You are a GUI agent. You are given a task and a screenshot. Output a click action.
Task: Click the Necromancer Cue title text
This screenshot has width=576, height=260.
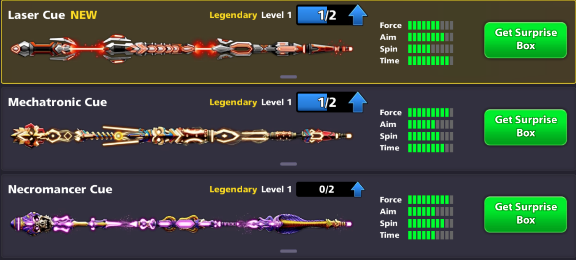point(60,189)
